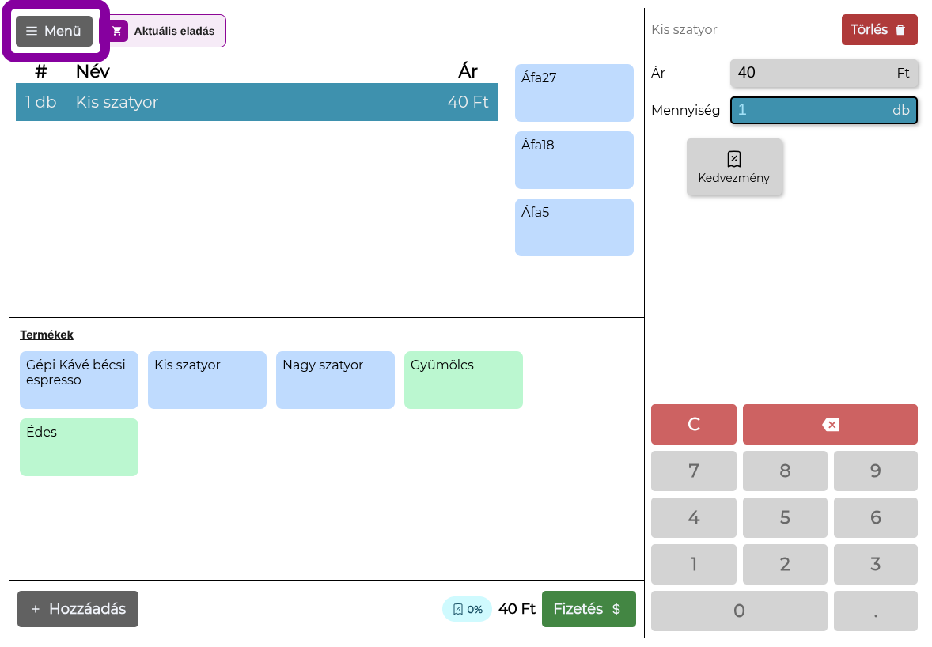
Task: Choose the Áfa5 tax tile
Action: [574, 227]
